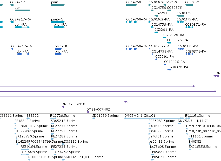This screenshot has height=161, width=221.
Task: Select the dpn gene arrow glyph
Action: (x=22, y=10)
